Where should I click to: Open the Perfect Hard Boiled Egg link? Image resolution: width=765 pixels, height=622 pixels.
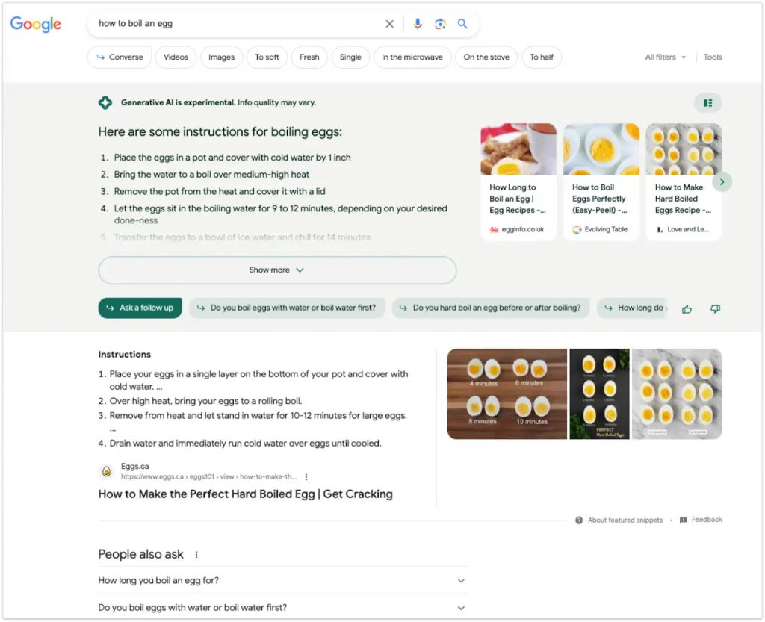coord(245,494)
